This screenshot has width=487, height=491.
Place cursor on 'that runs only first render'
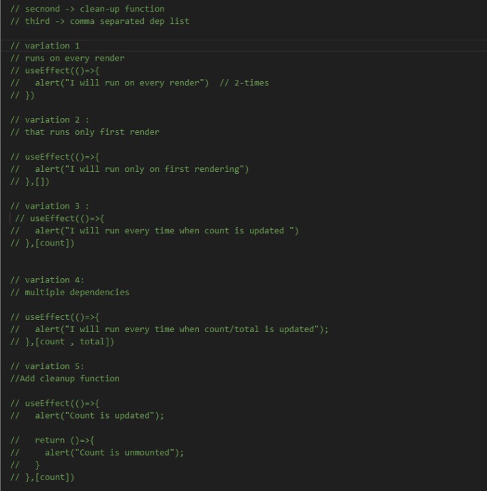pyautogui.click(x=84, y=132)
